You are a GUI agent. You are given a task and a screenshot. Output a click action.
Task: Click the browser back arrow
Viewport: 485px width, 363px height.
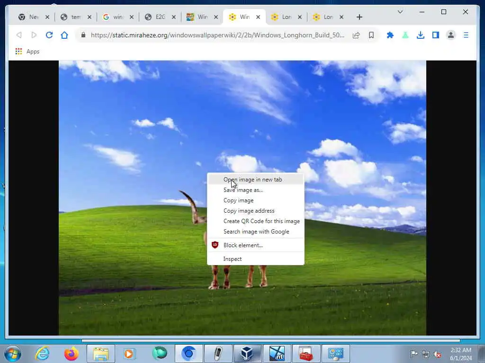coord(19,35)
